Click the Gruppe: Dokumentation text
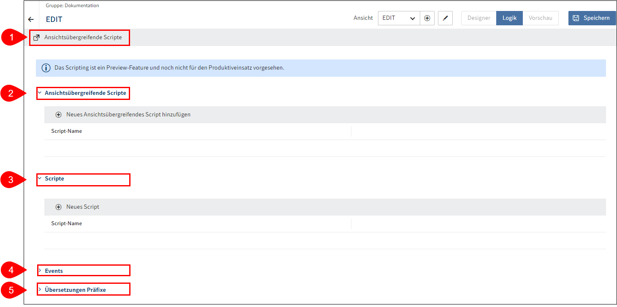This screenshot has width=617, height=307. (x=72, y=6)
